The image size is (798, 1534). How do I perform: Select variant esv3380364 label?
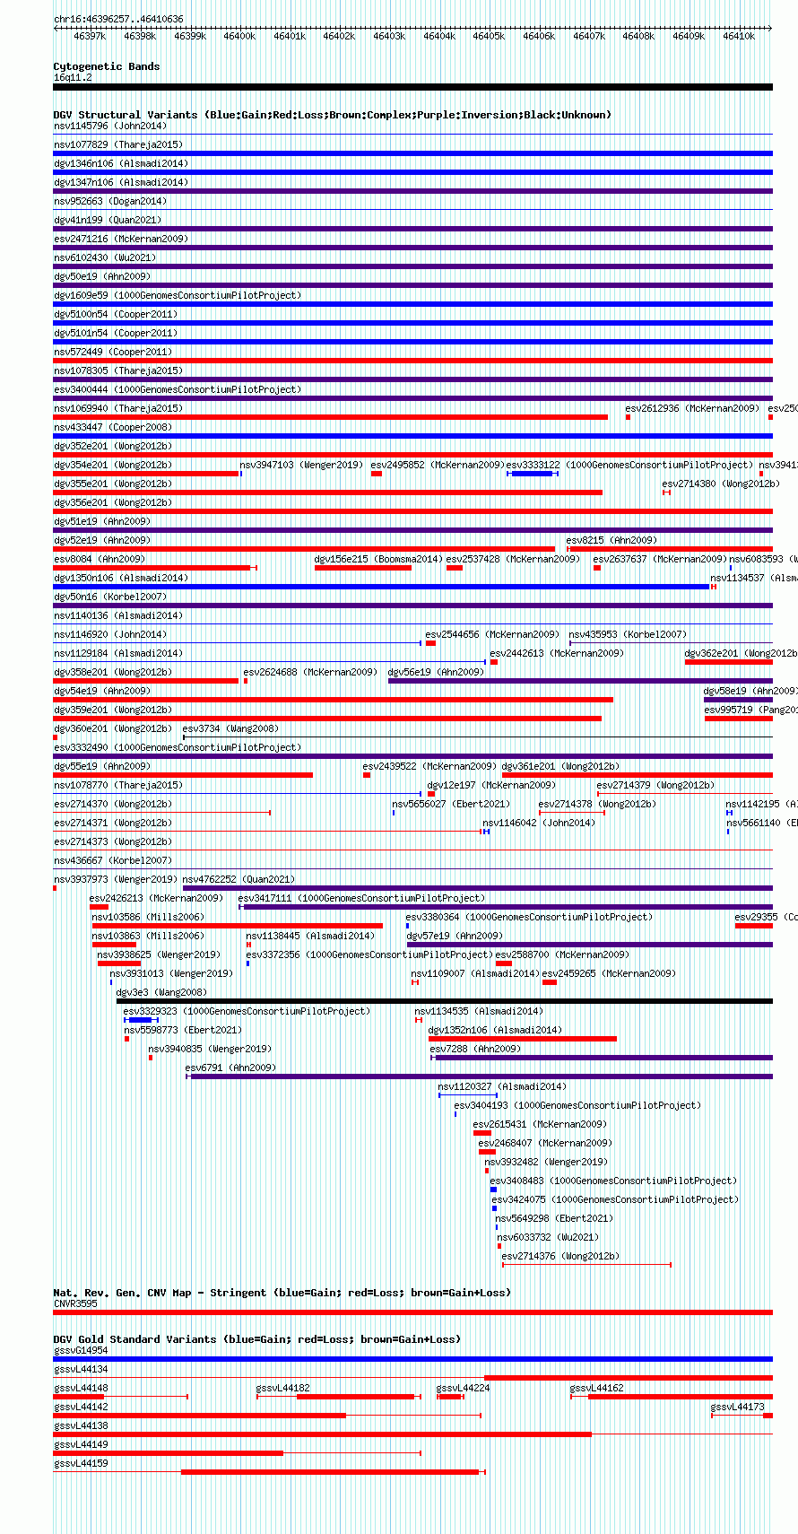pyautogui.click(x=529, y=917)
